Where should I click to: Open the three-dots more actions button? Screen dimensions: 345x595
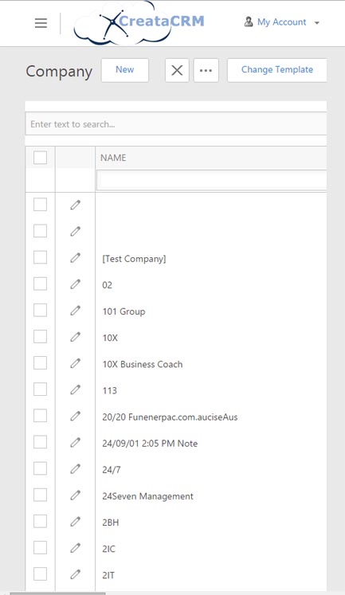pos(206,70)
